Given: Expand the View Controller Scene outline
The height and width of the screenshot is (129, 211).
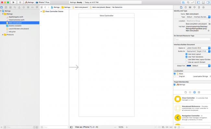Looking at the screenshot, I should pyautogui.click(x=41, y=11).
